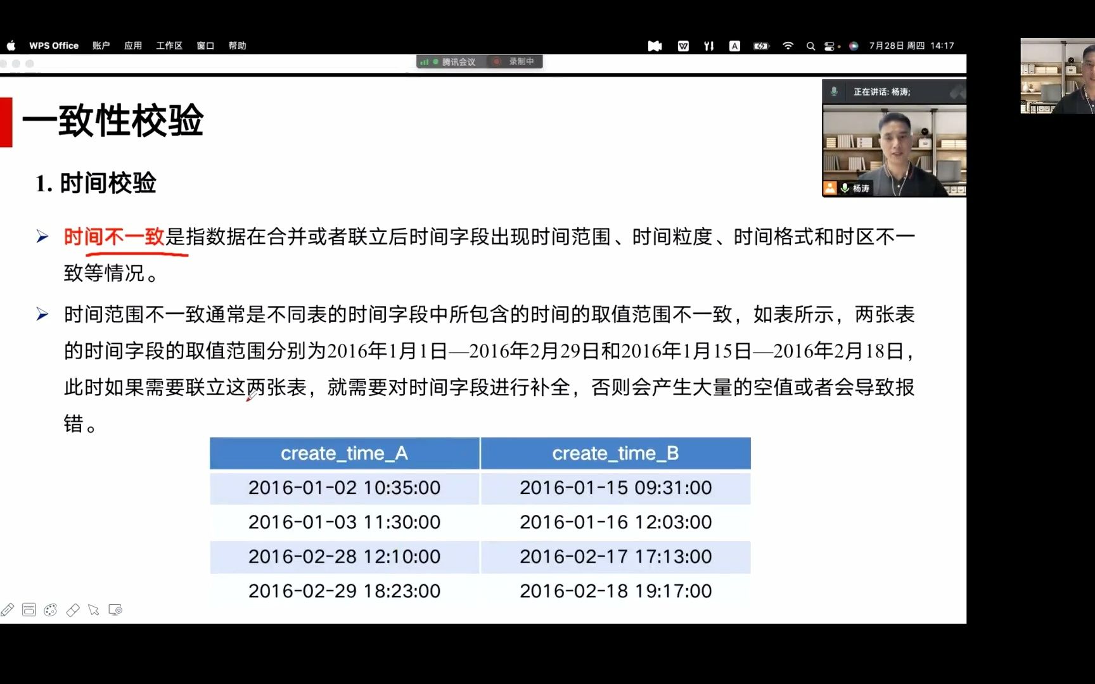Screen dimensions: 1095x684
Task: Open the 账户 menu
Action: tap(101, 46)
